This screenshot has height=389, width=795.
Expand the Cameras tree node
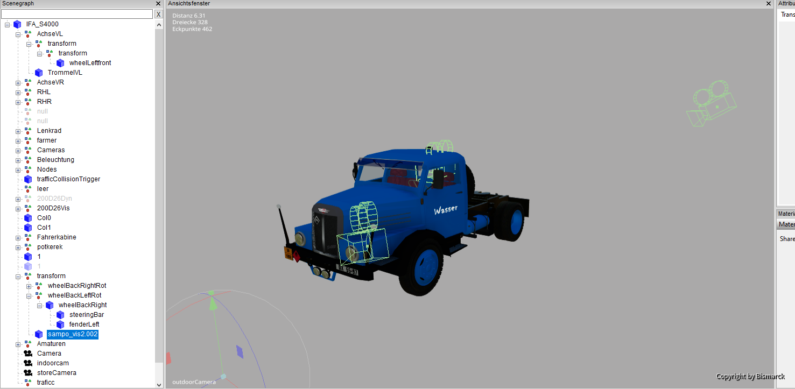pyautogui.click(x=18, y=150)
